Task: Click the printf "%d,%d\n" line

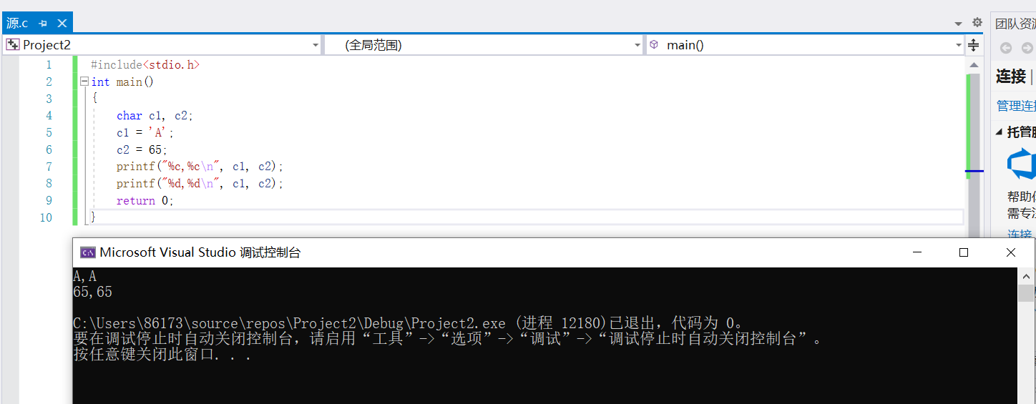Action: click(x=200, y=184)
